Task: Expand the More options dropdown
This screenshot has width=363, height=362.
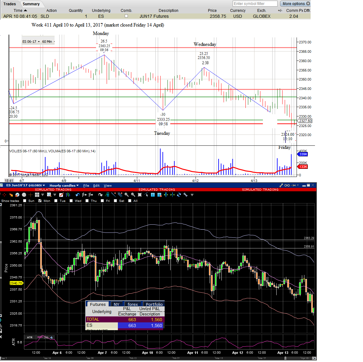Action: [295, 4]
